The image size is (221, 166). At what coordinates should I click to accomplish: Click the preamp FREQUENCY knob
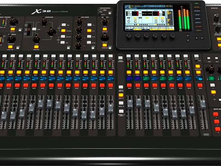14,21
